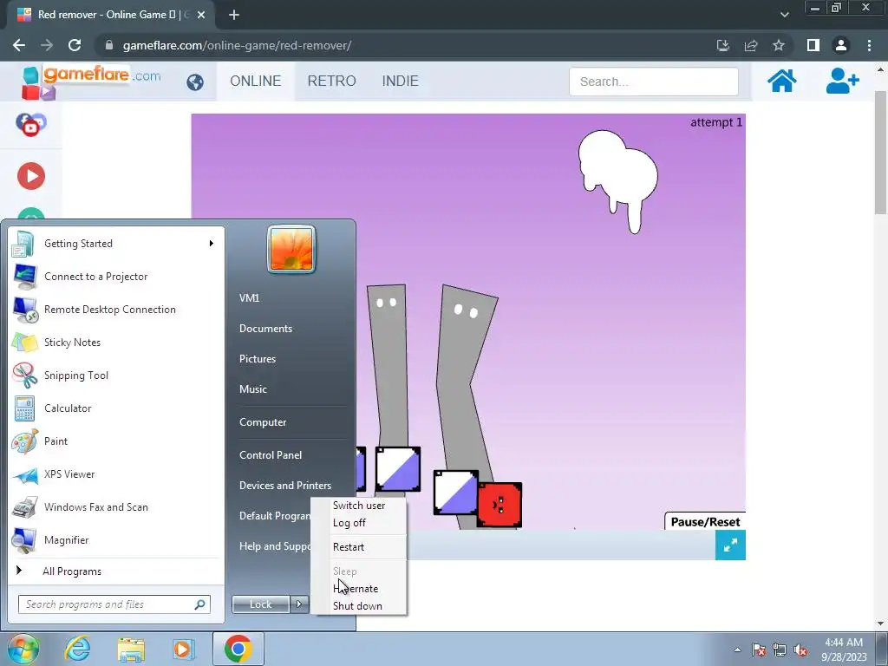Show hidden tray icons arrow

737,650
